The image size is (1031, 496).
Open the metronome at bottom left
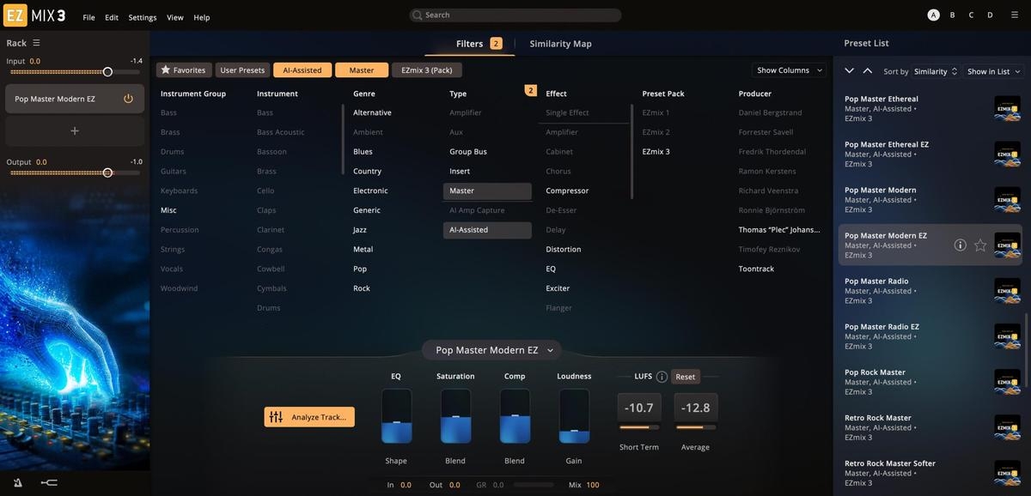coord(19,483)
